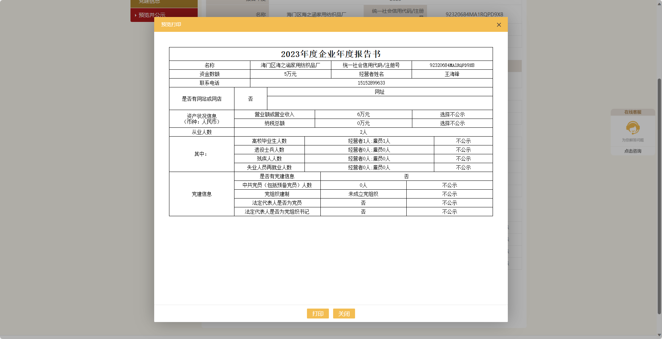The height and width of the screenshot is (339, 662).
Task: Click the 失业人员再就业人数 row label
Action: coord(269,167)
